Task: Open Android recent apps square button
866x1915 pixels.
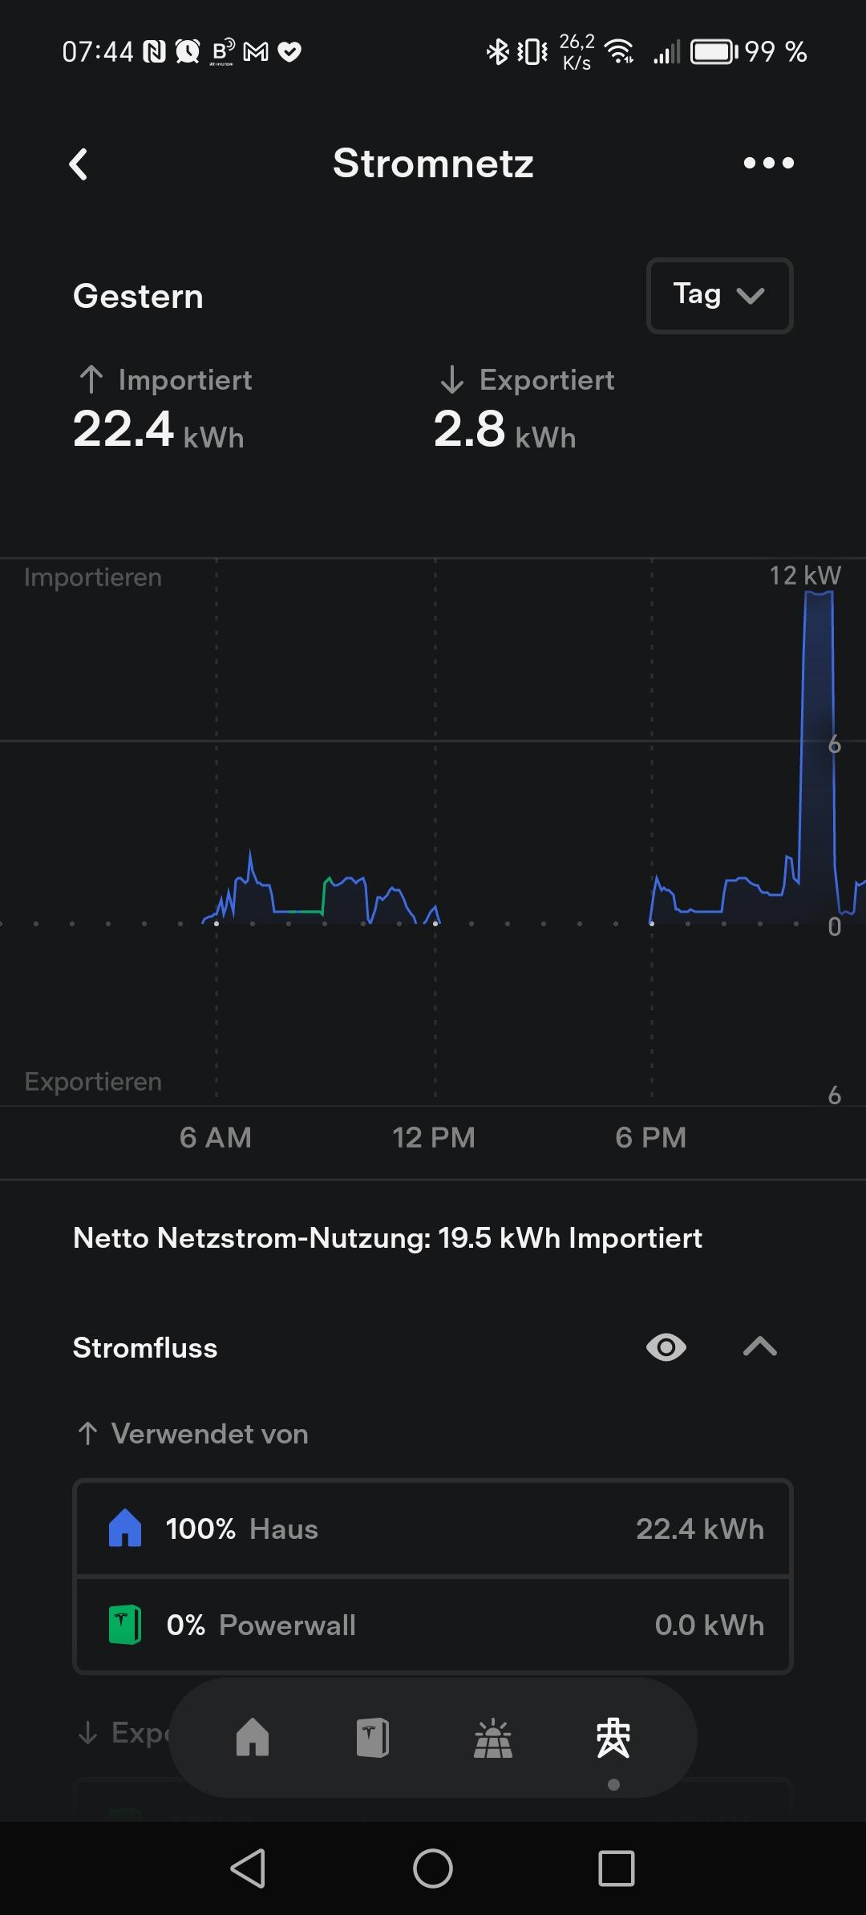Action: click(616, 1868)
